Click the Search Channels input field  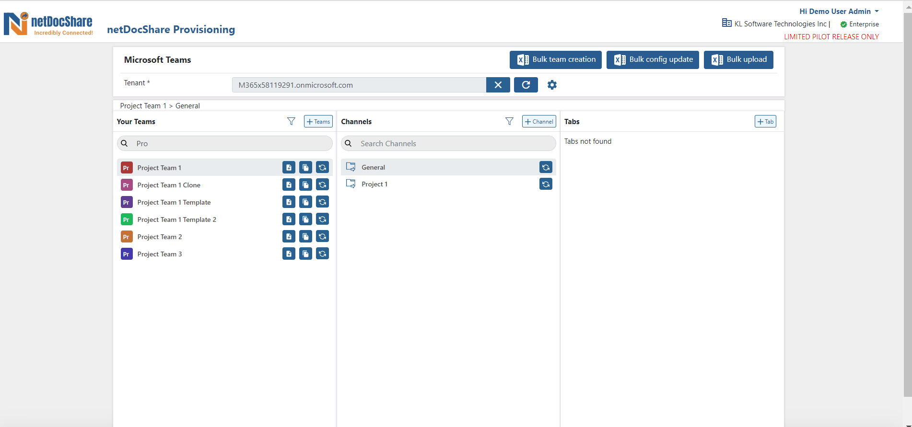tap(448, 143)
